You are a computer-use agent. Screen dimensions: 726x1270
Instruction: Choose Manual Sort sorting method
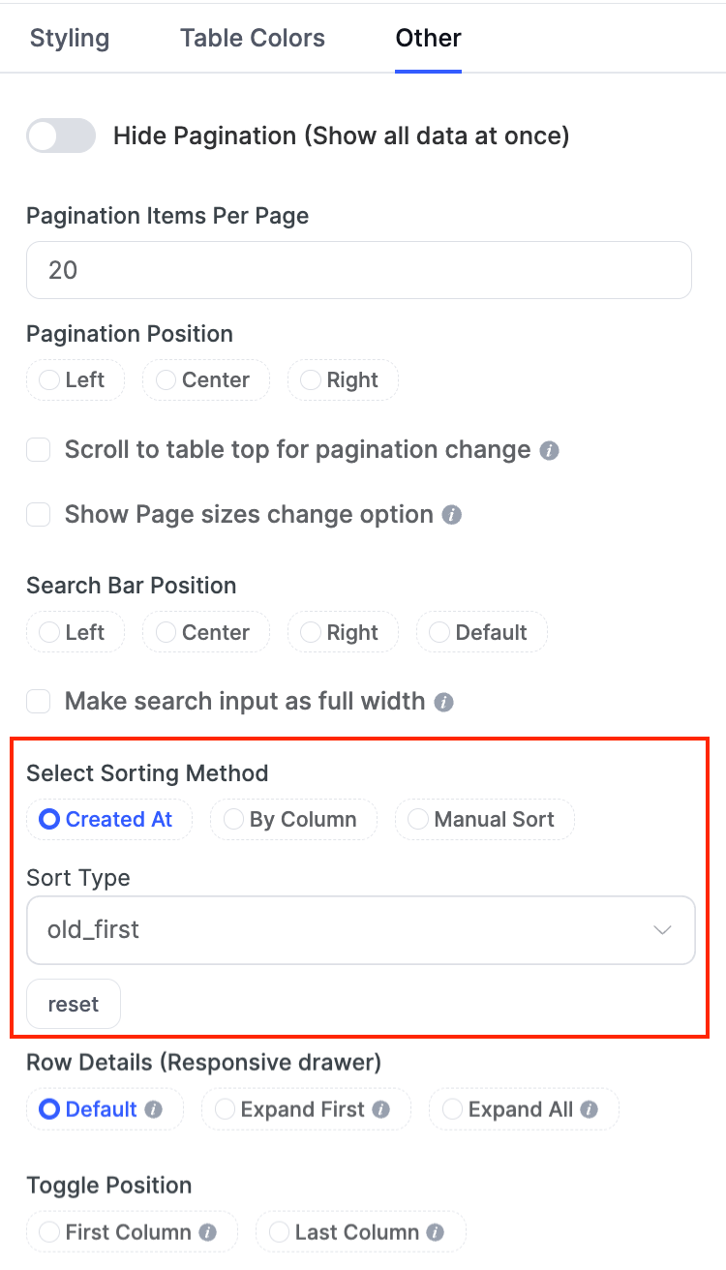[x=484, y=820]
